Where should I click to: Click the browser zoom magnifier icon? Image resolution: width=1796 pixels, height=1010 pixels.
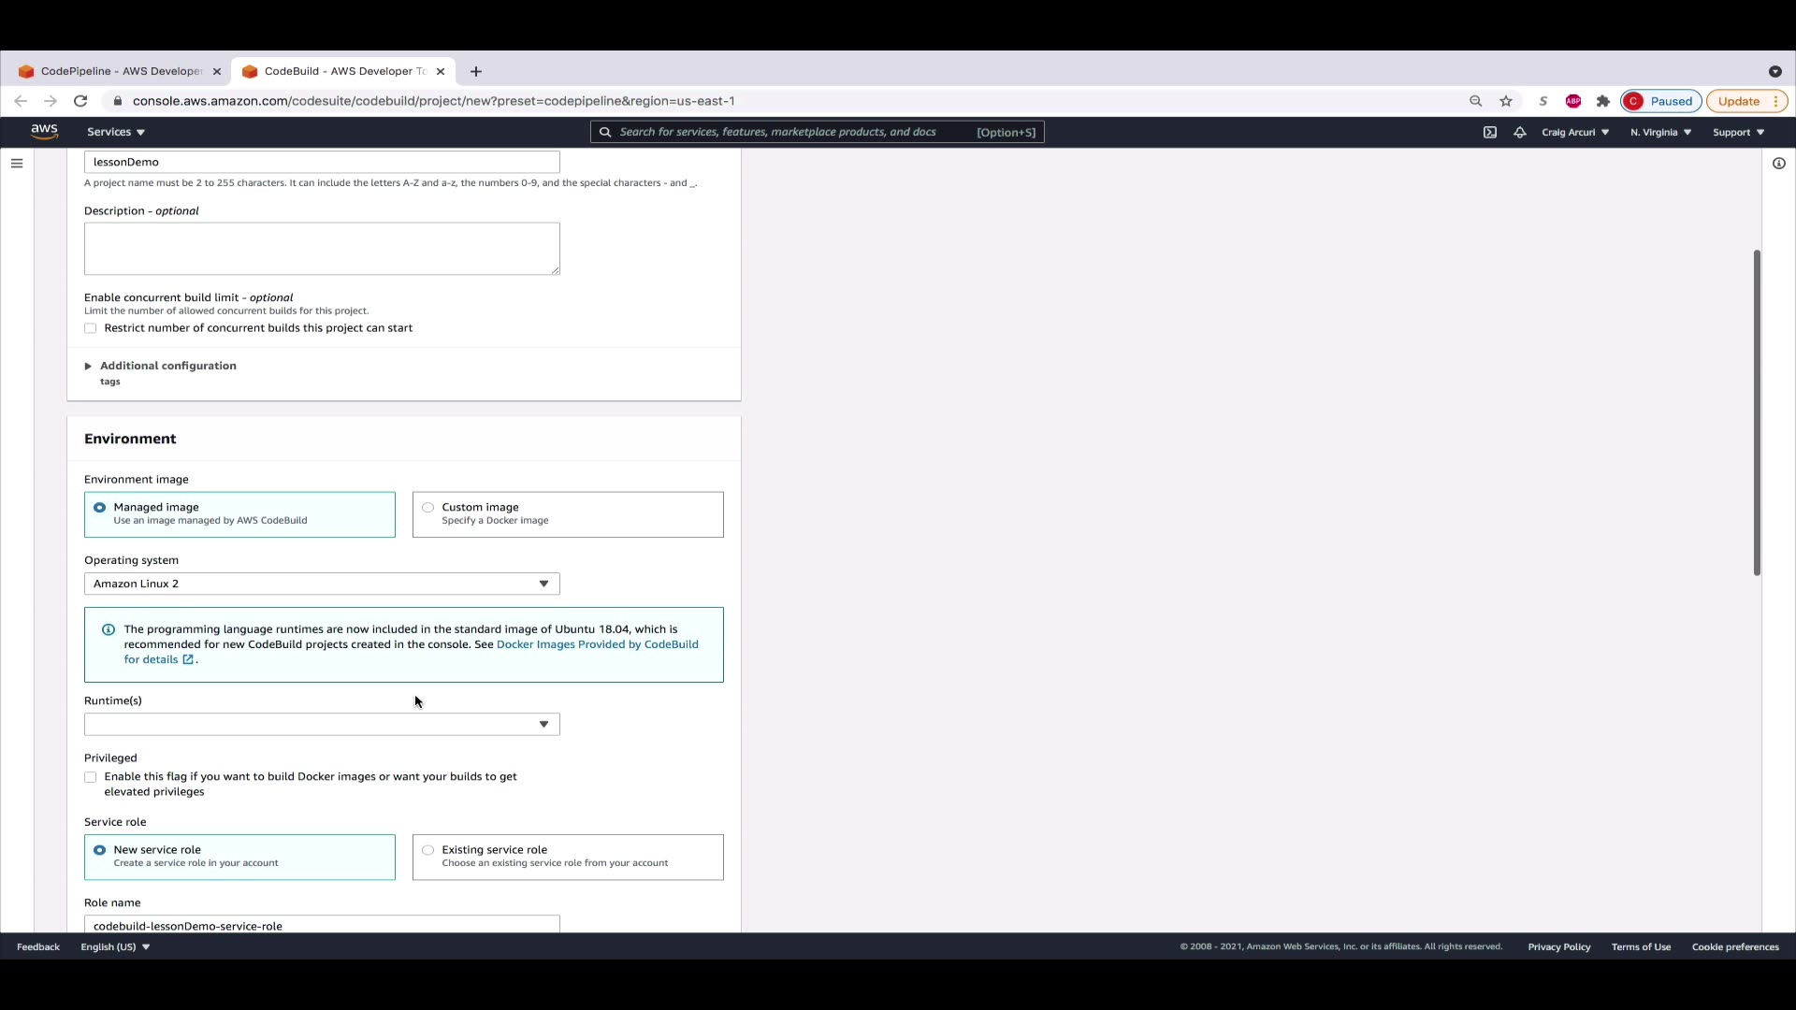(1476, 101)
